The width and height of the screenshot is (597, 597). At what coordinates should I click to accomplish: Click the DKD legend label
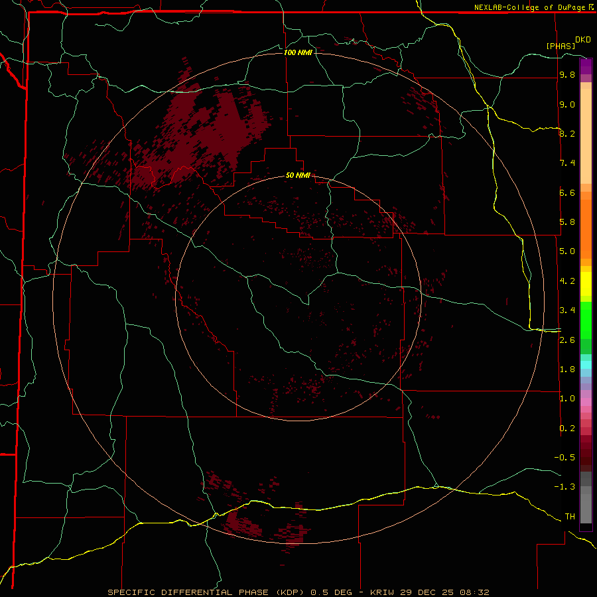pyautogui.click(x=583, y=40)
